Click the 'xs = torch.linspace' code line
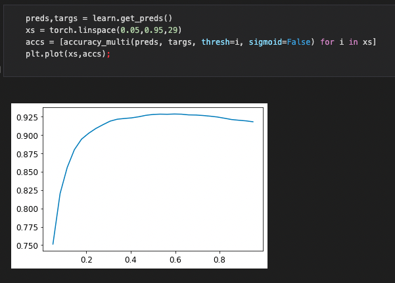The height and width of the screenshot is (283, 395). pyautogui.click(x=104, y=30)
